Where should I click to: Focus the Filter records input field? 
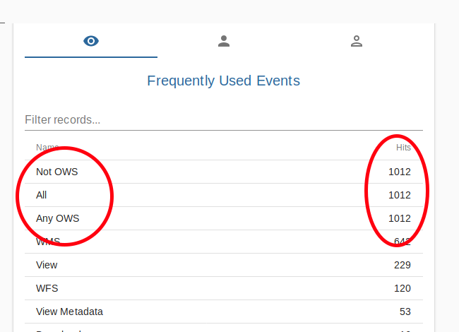224,120
